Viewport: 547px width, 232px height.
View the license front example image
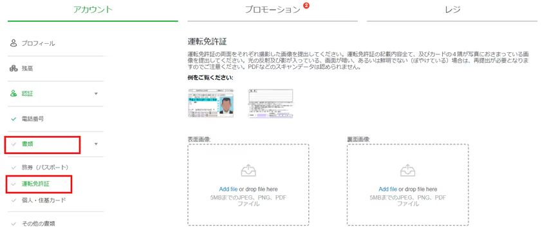pyautogui.click(x=211, y=103)
